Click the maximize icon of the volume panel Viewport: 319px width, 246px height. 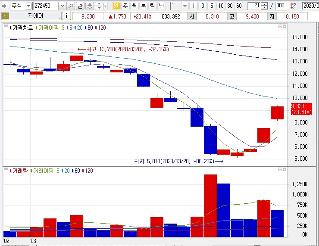tap(280, 169)
